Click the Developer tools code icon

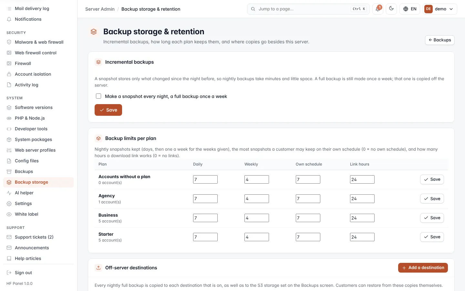tap(9, 129)
